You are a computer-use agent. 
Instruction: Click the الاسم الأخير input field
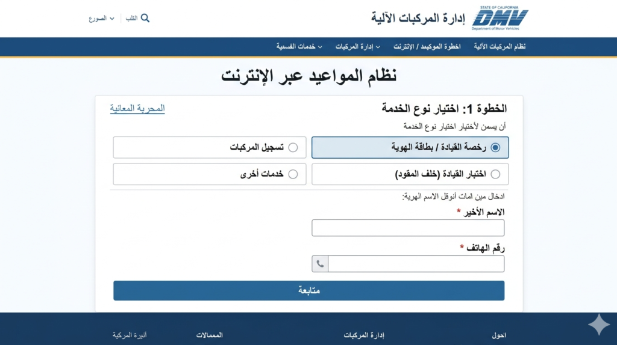(x=408, y=228)
